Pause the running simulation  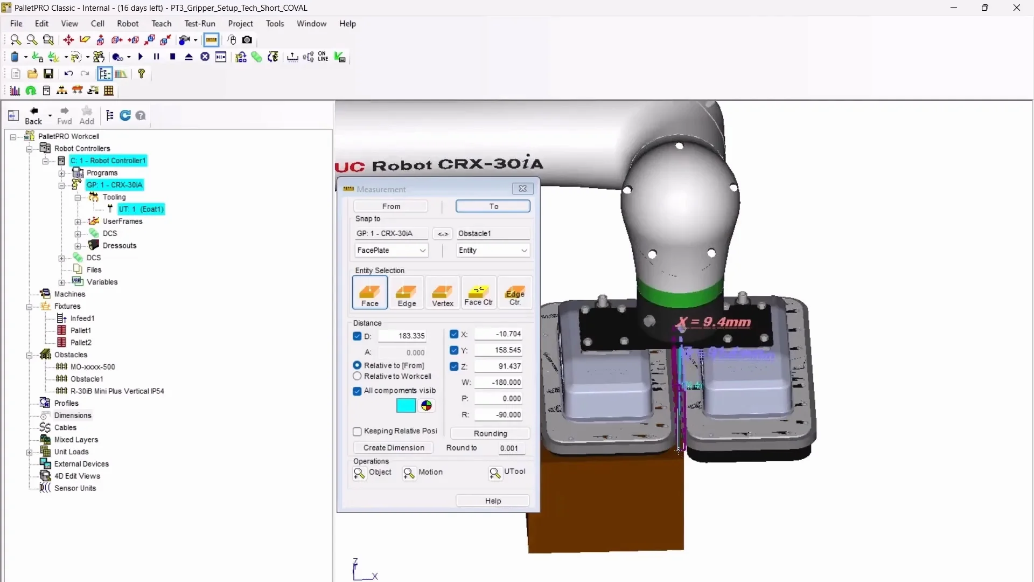click(x=156, y=57)
